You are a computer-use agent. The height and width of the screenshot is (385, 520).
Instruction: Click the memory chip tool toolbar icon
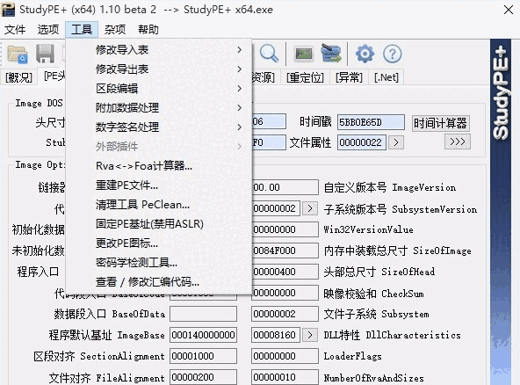point(331,54)
